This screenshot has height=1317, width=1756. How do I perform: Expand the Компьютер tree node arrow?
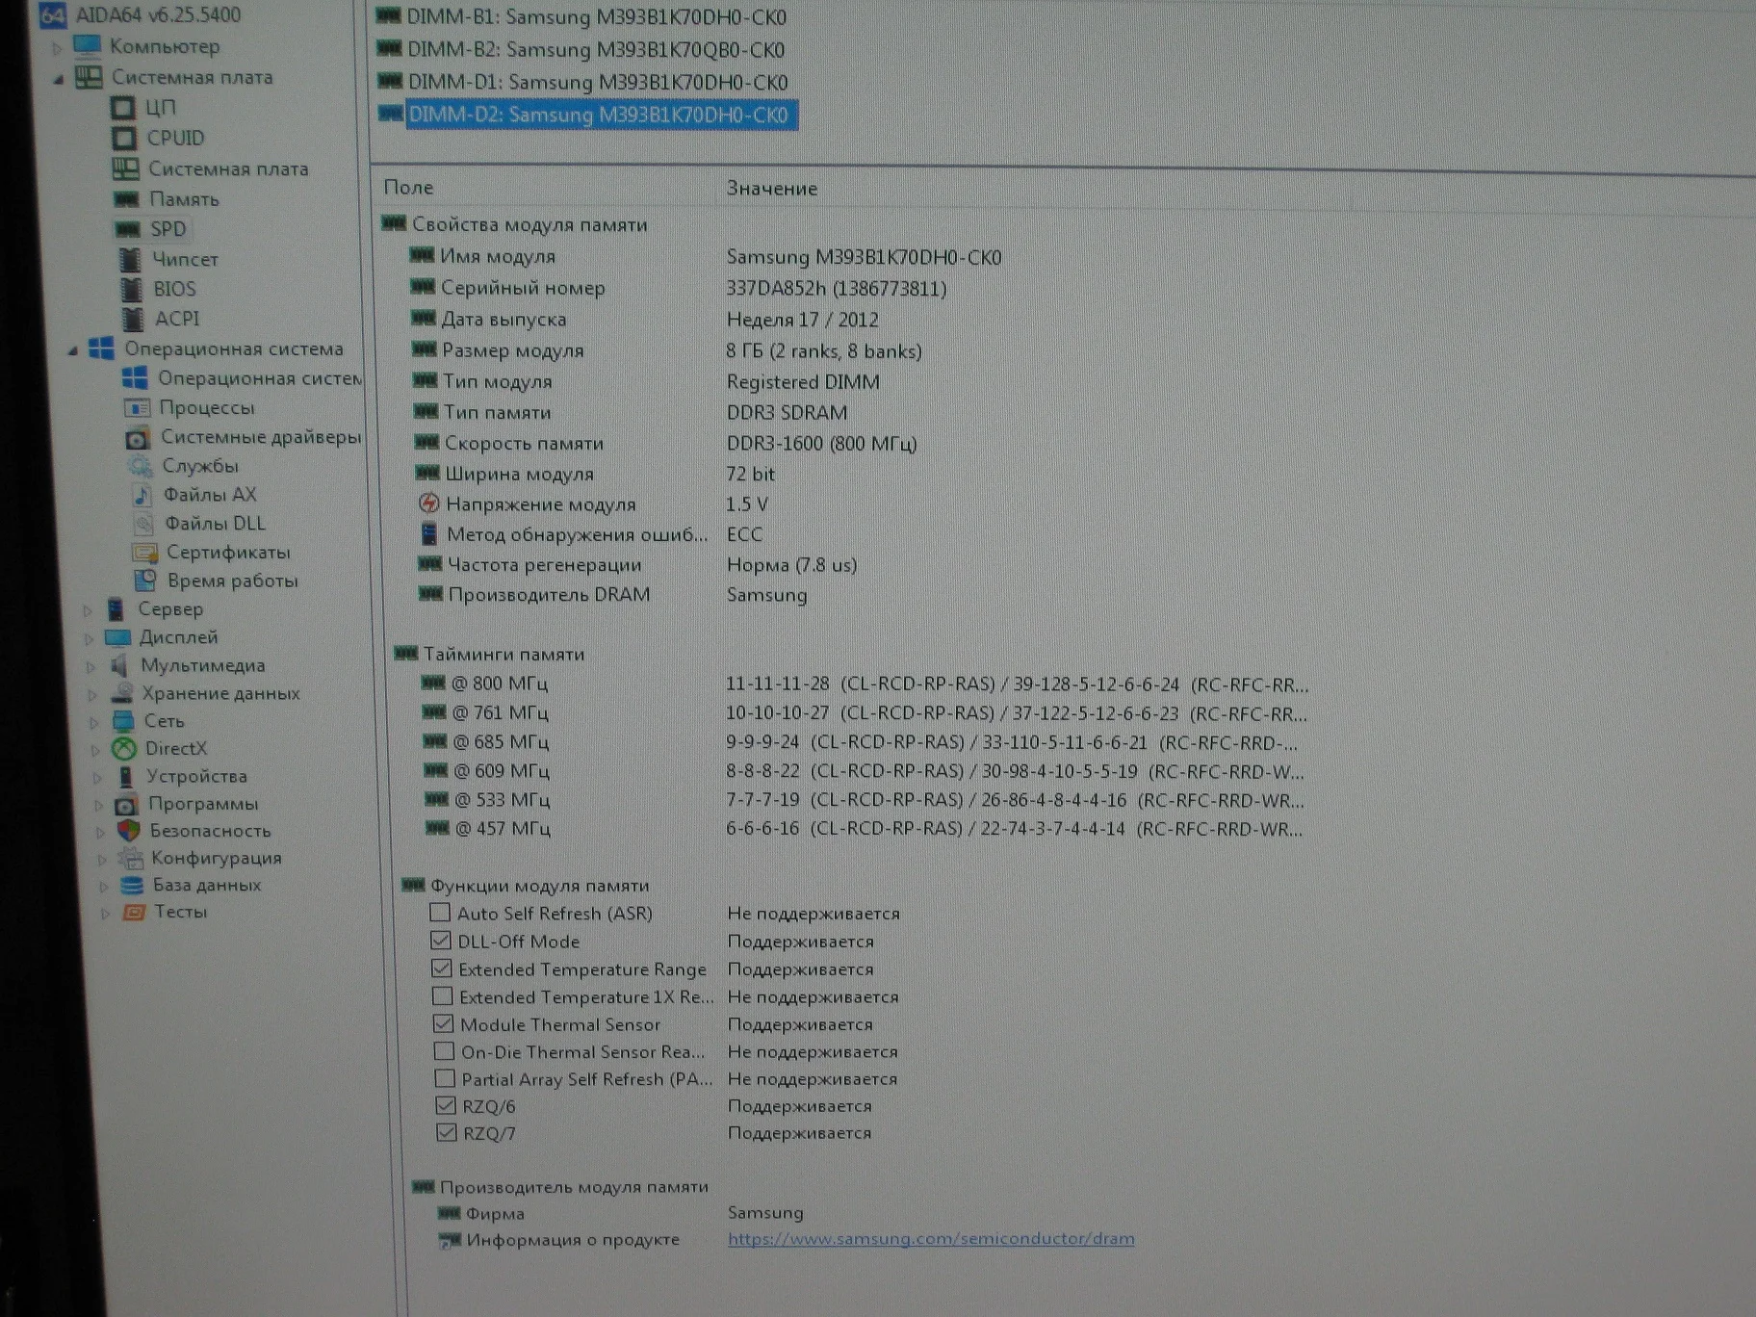57,47
